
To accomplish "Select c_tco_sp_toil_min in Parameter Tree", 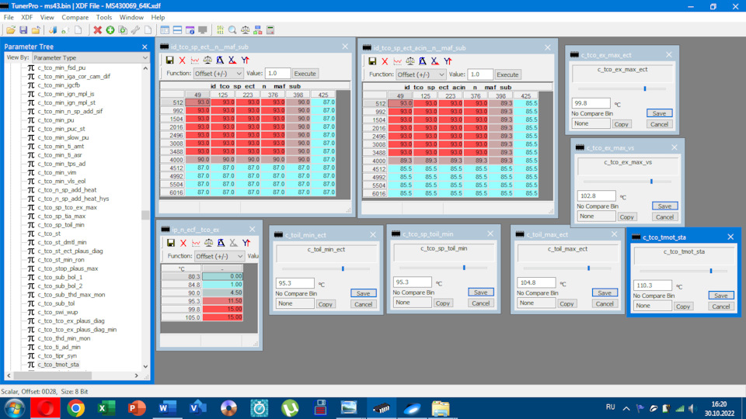I will click(61, 225).
